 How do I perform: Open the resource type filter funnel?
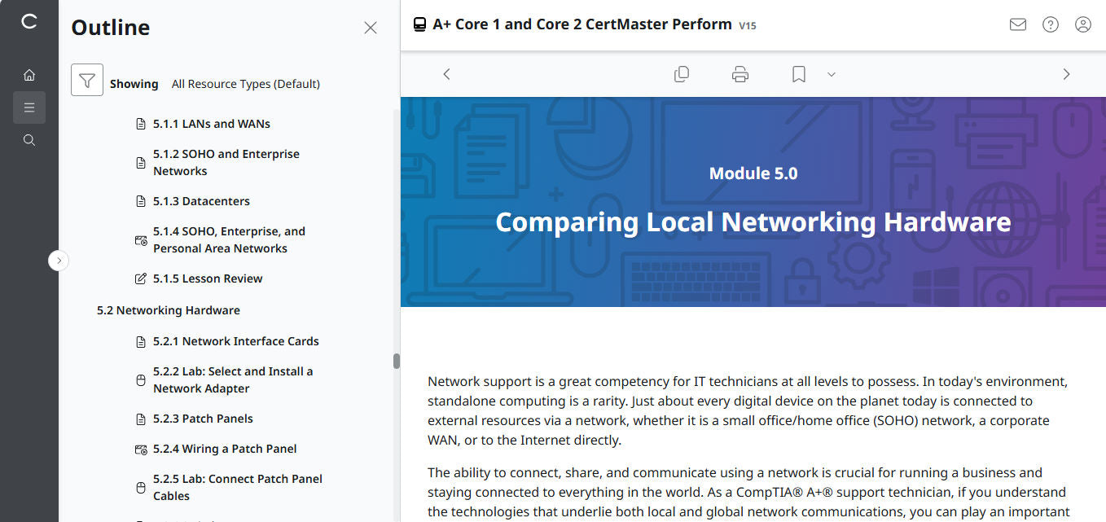pyautogui.click(x=87, y=81)
